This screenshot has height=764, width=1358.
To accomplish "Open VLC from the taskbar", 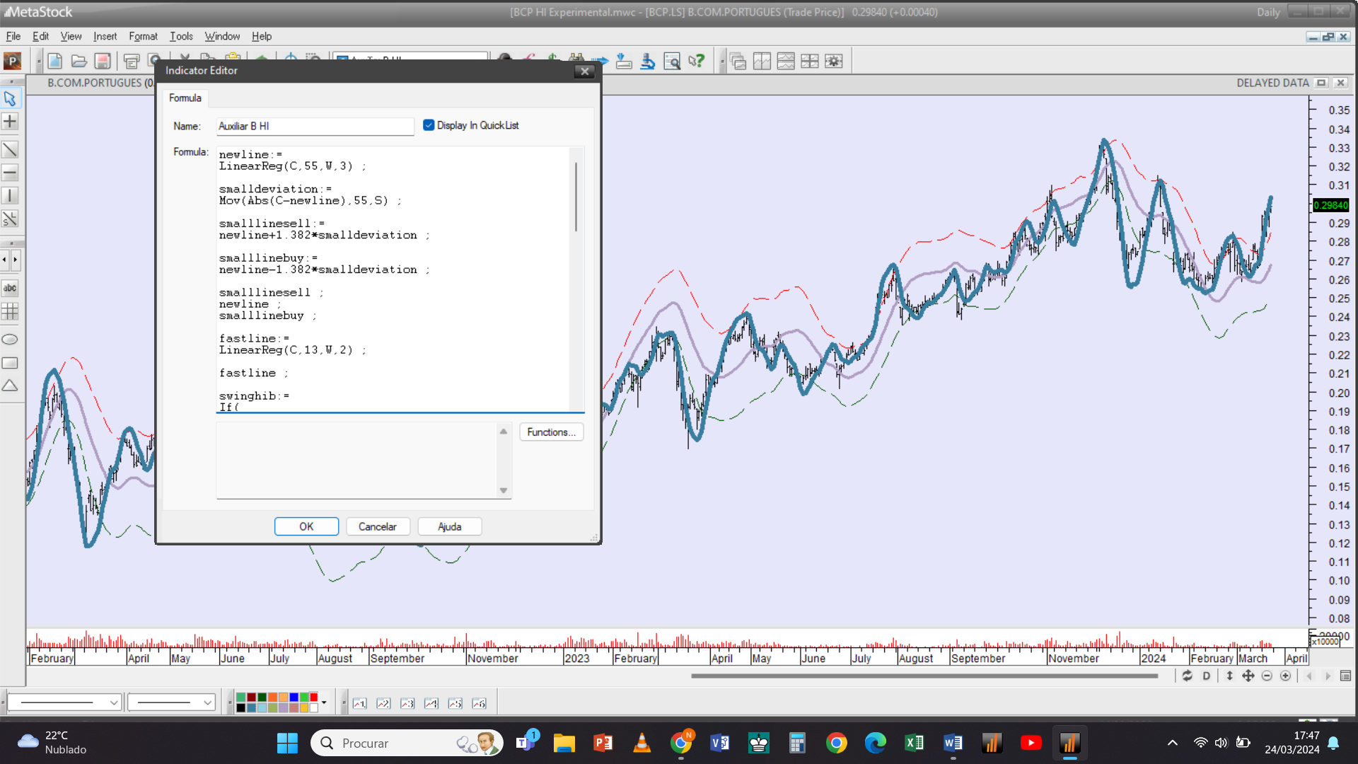I will [x=642, y=743].
